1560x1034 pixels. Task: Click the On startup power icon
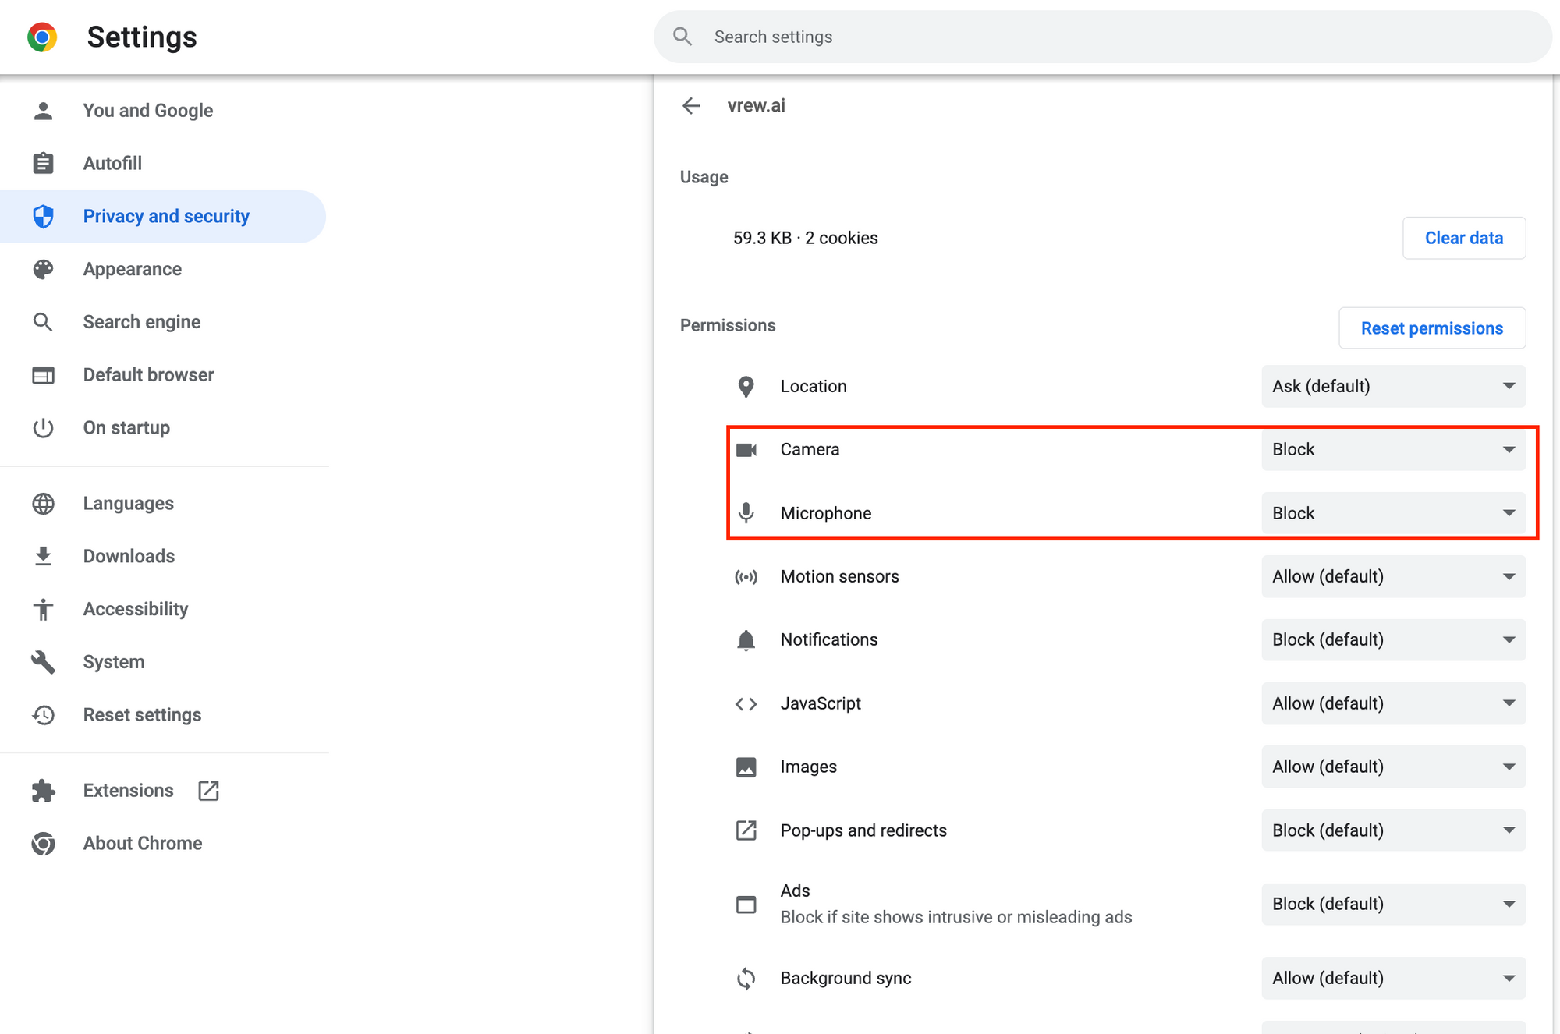(x=44, y=427)
